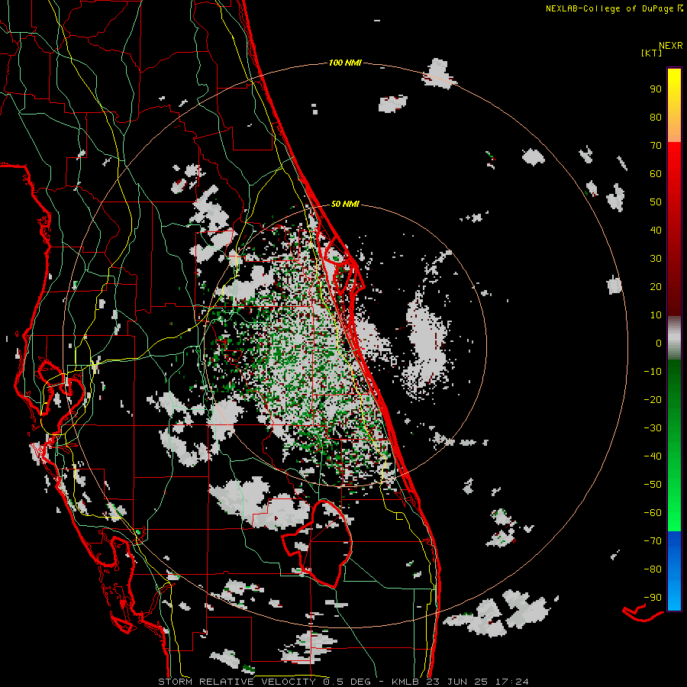The width and height of the screenshot is (687, 687).
Task: Click the -80 value on velocity scale
Action: pos(653,569)
